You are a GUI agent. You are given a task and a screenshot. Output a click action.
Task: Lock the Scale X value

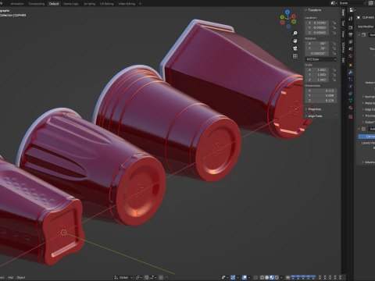click(334, 70)
